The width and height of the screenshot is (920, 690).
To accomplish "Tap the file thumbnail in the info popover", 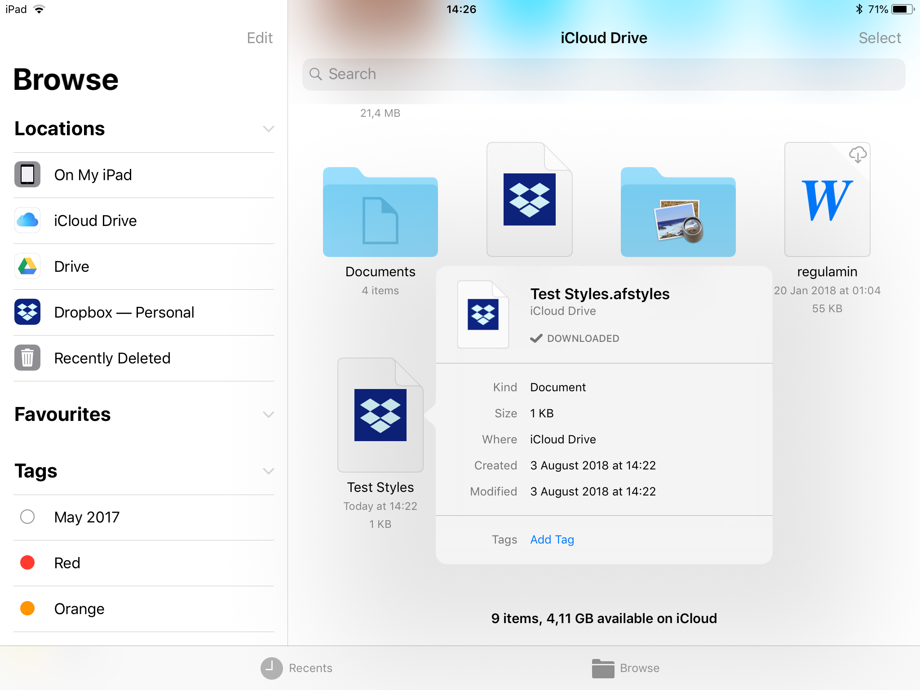I will point(483,314).
